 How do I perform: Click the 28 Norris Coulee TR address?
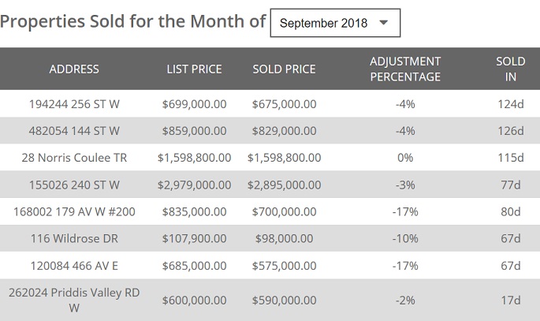[74, 158]
